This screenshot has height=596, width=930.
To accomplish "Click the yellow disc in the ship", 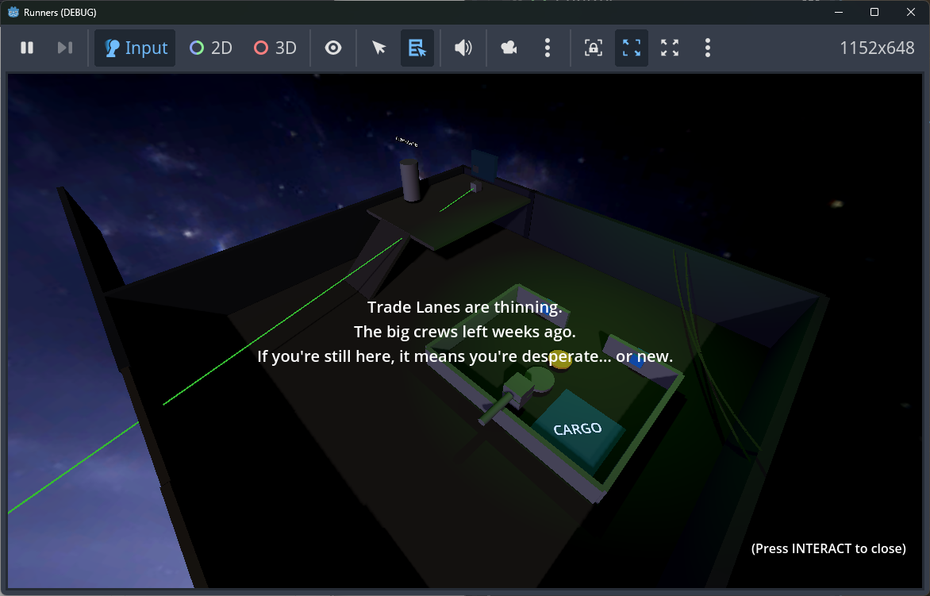I will click(561, 359).
